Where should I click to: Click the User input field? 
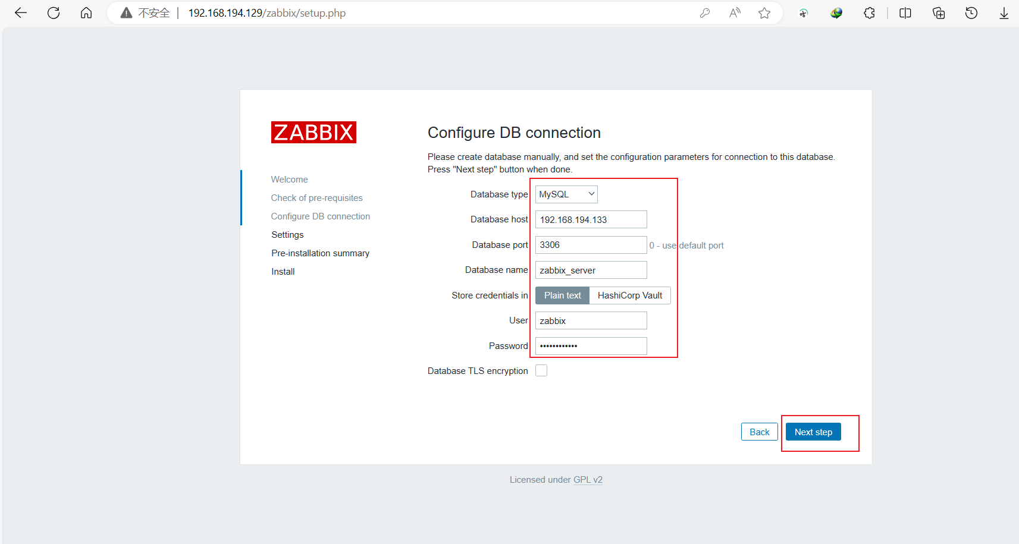tap(591, 320)
